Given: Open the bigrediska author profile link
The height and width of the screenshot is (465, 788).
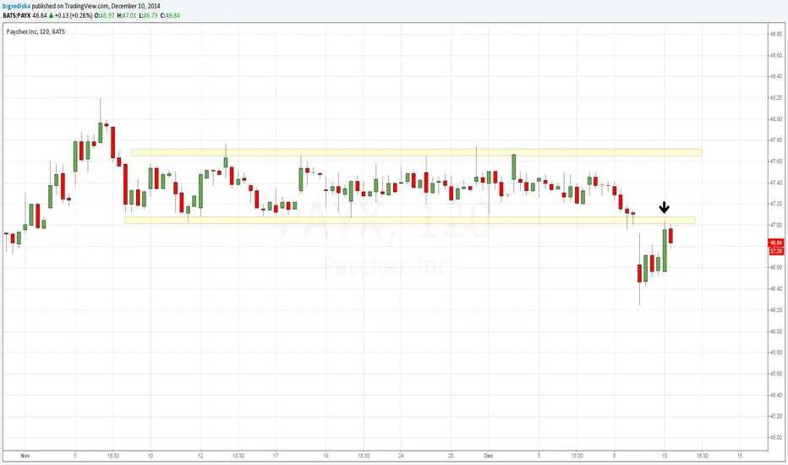Looking at the screenshot, I should (x=16, y=6).
